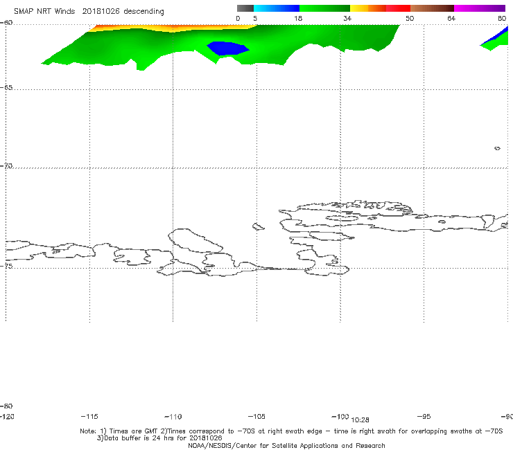Click the latitude label '-75'
The height and width of the screenshot is (450, 513).
(6, 266)
